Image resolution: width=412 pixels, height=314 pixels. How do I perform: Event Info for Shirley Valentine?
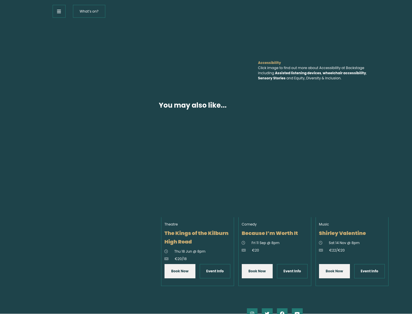[369, 271]
